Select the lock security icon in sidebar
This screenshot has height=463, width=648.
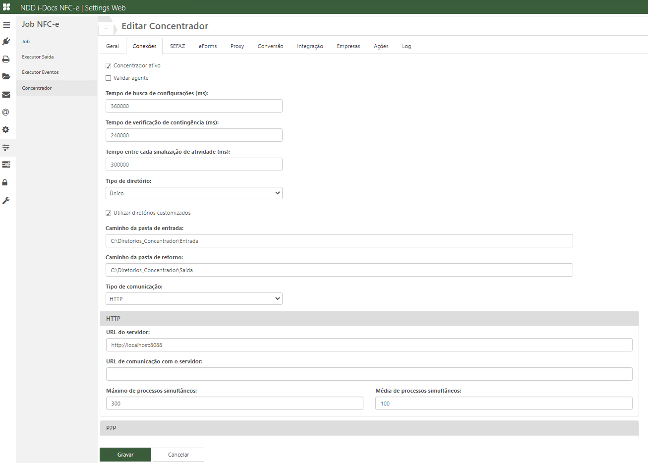6,182
